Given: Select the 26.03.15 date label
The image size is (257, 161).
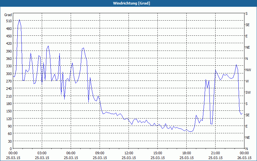Looking at the screenshot, I should [244, 158].
